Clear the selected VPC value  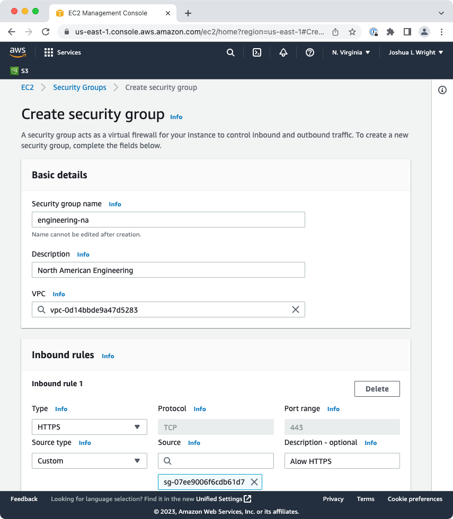click(x=295, y=309)
